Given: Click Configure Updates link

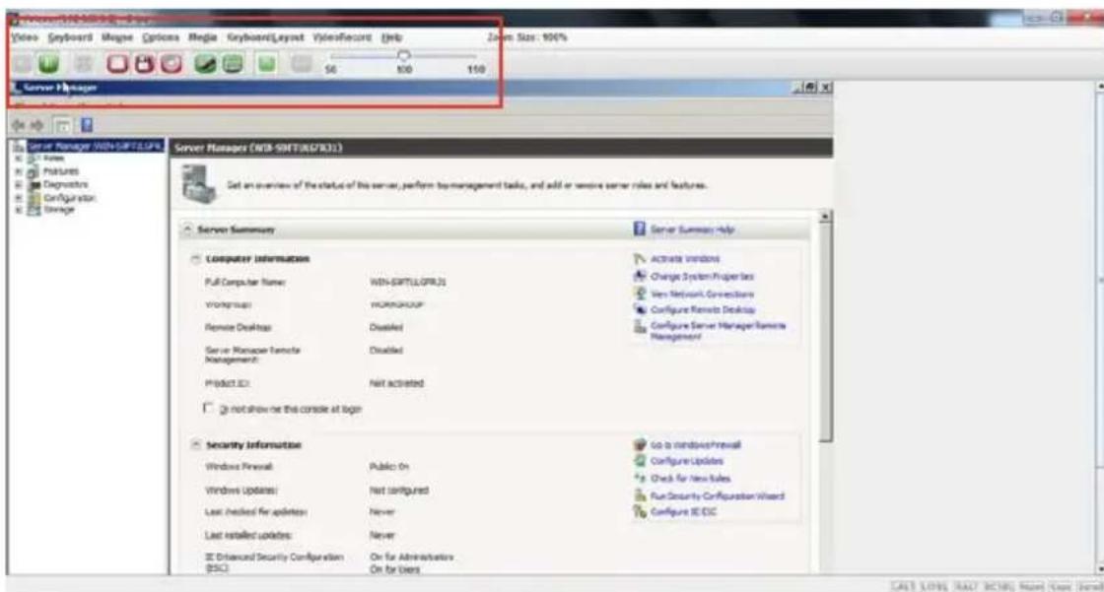Looking at the screenshot, I should coord(686,461).
